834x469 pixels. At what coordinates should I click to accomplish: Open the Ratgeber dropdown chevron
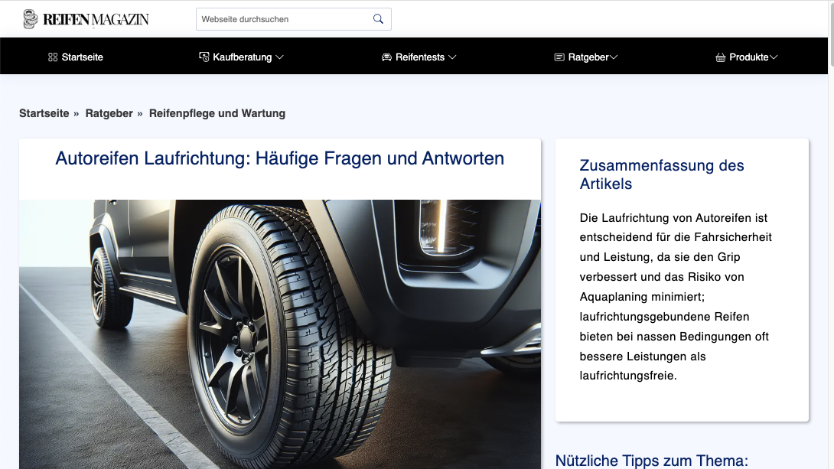[614, 57]
